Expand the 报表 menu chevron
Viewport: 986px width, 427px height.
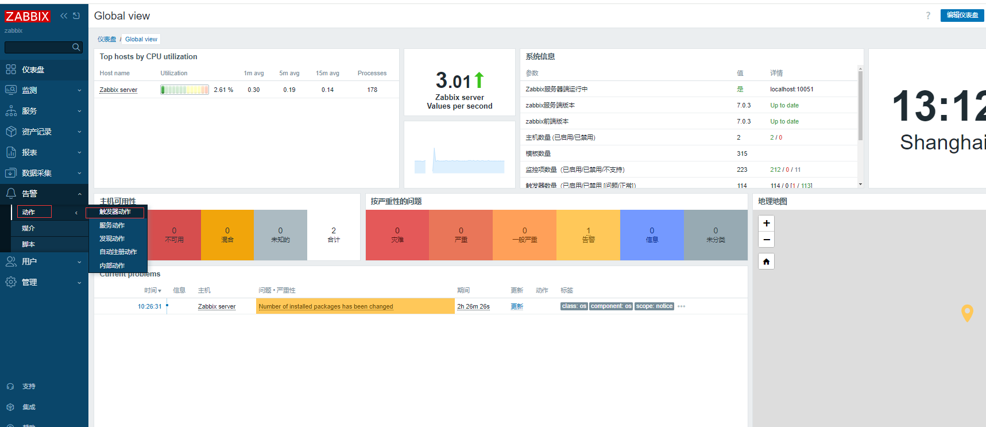click(79, 152)
